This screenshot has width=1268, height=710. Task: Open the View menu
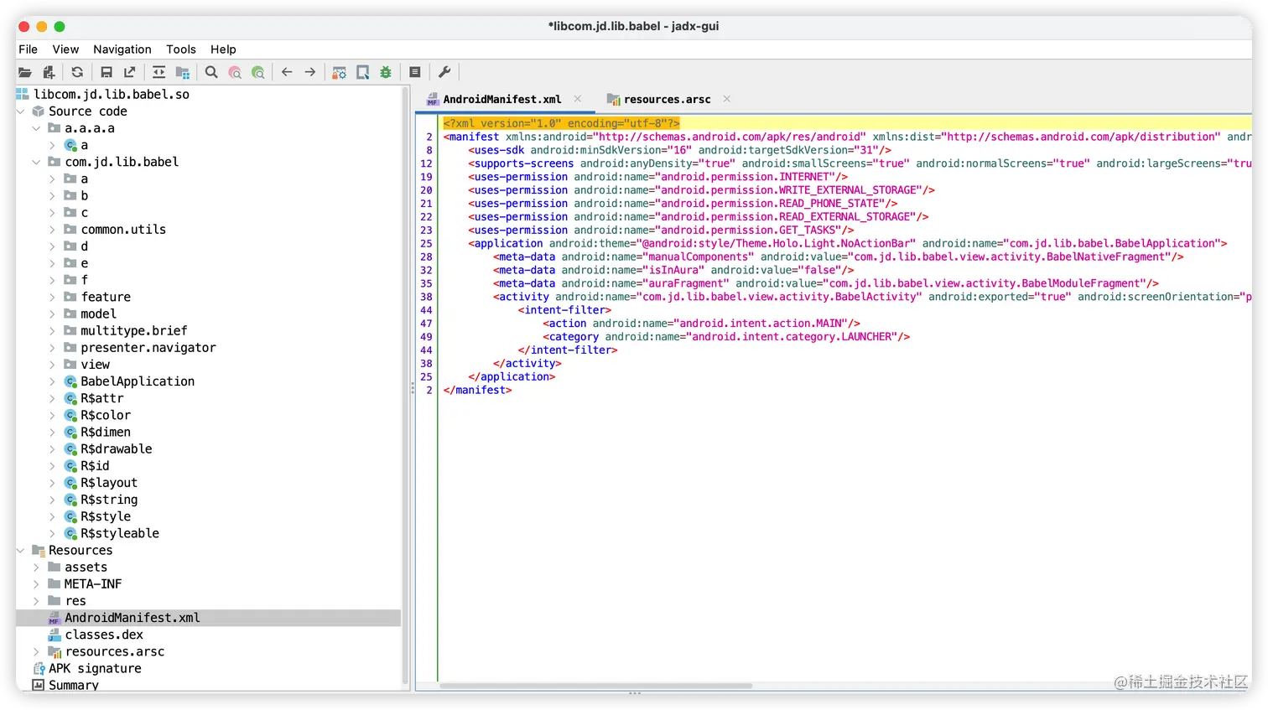[65, 49]
